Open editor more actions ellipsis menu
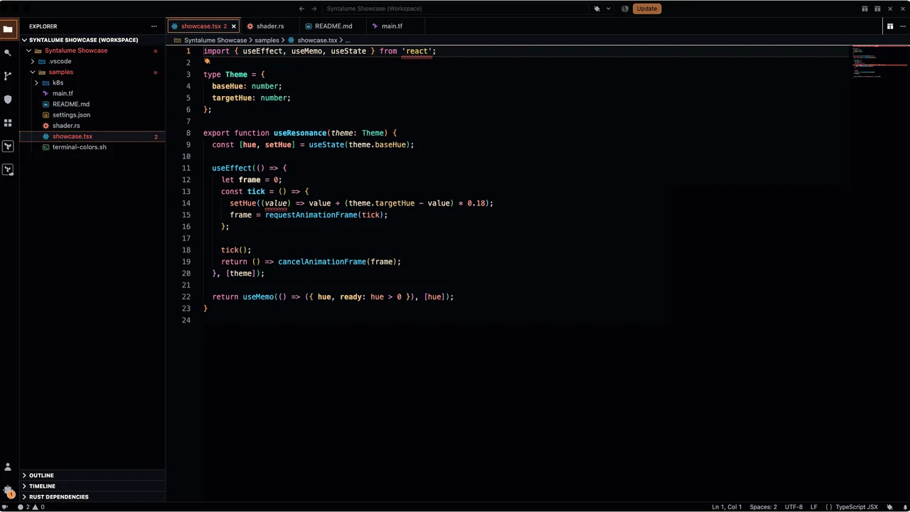This screenshot has width=910, height=512. [901, 26]
